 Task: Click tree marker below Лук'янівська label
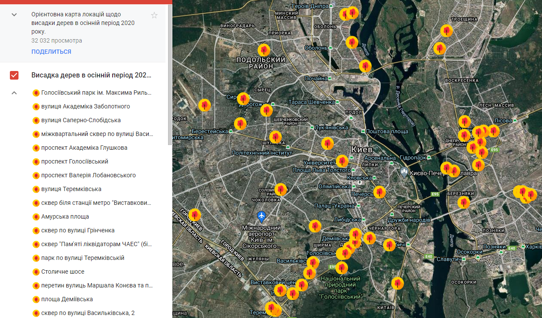point(328,143)
